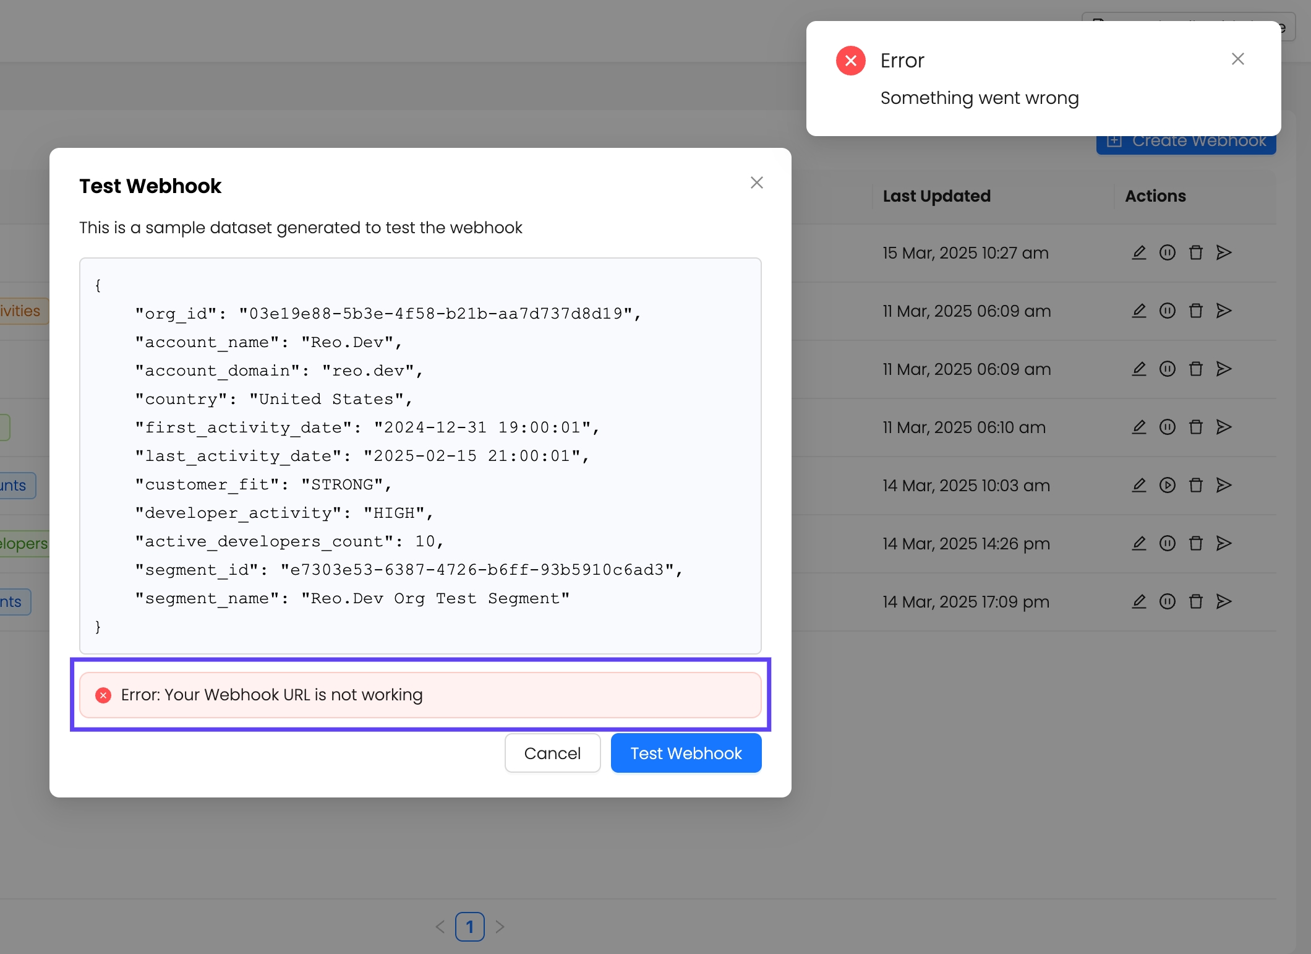The height and width of the screenshot is (954, 1311).
Task: Edit webhook updated 14 Mar 14:26 pm
Action: [1138, 543]
